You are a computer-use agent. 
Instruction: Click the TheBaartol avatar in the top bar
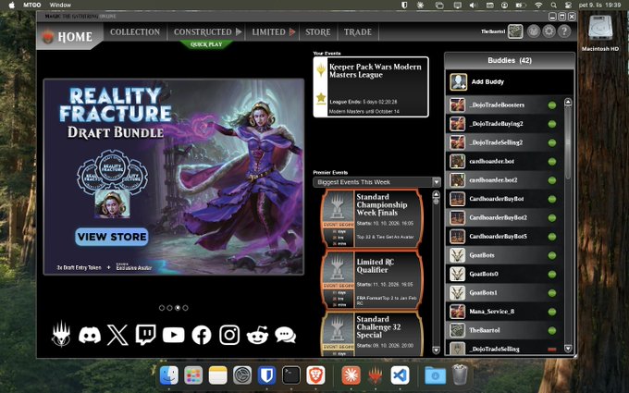coord(515,31)
